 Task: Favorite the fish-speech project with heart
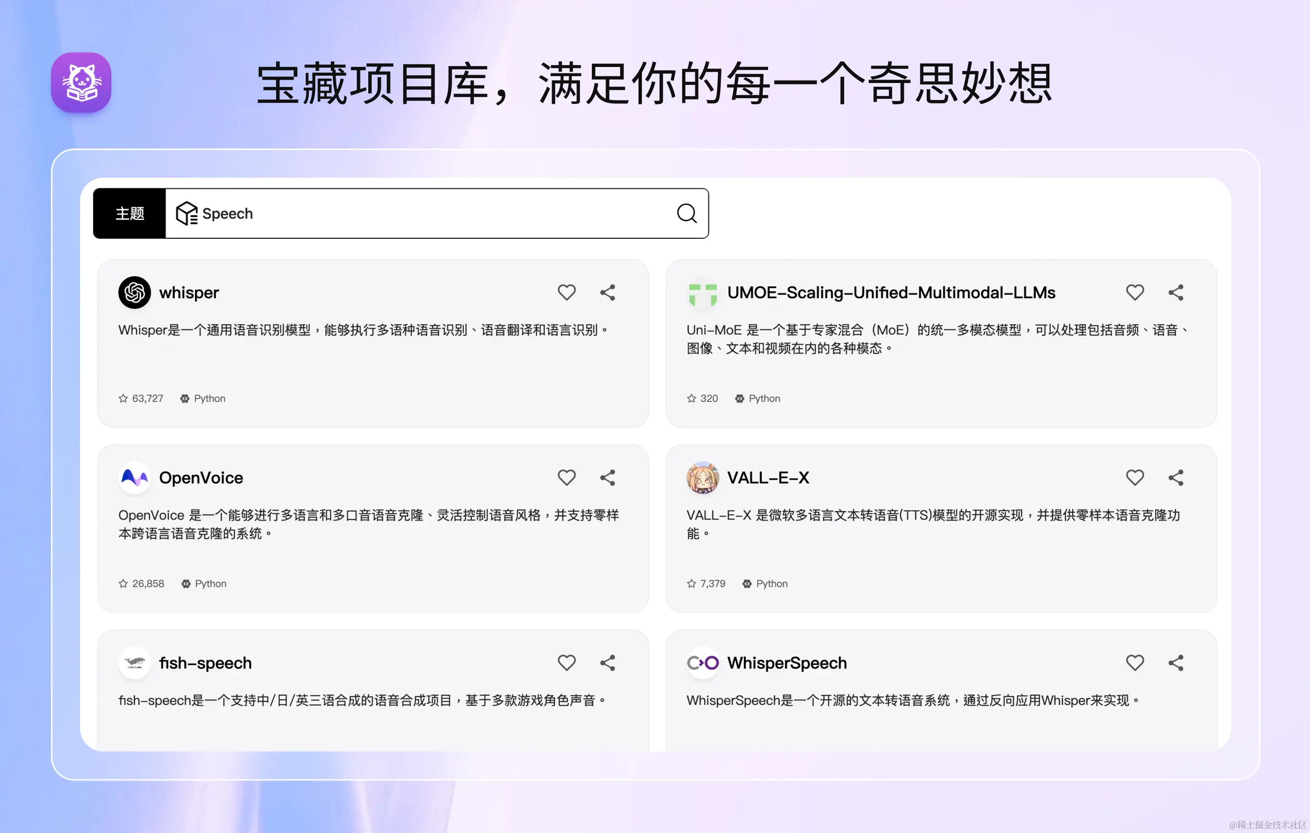tap(566, 663)
